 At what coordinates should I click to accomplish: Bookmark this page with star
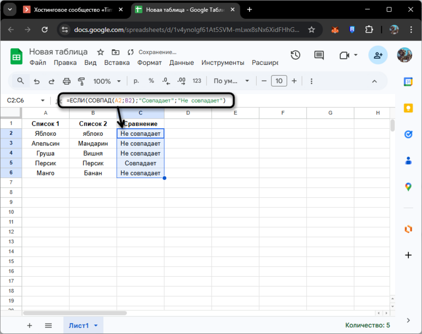[311, 29]
